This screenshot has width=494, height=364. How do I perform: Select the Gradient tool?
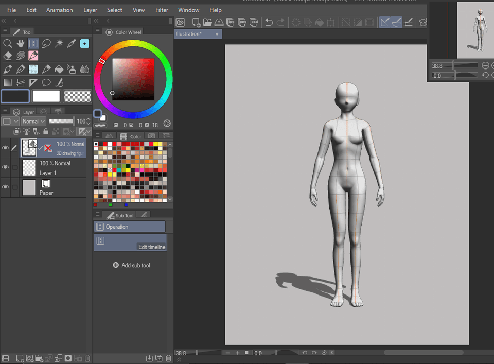[8, 82]
